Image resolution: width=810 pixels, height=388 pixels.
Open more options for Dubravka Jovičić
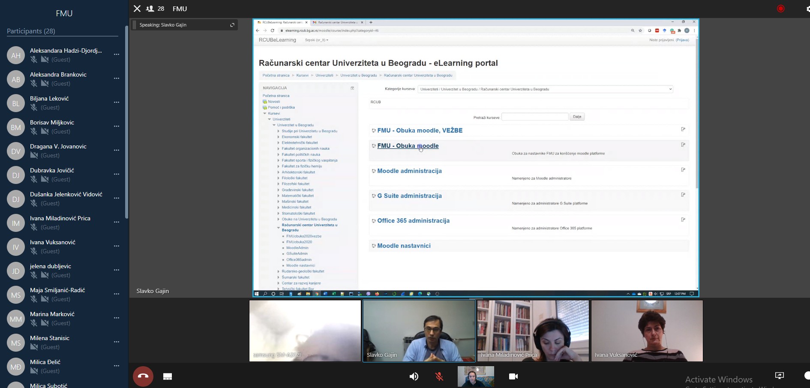coord(117,175)
